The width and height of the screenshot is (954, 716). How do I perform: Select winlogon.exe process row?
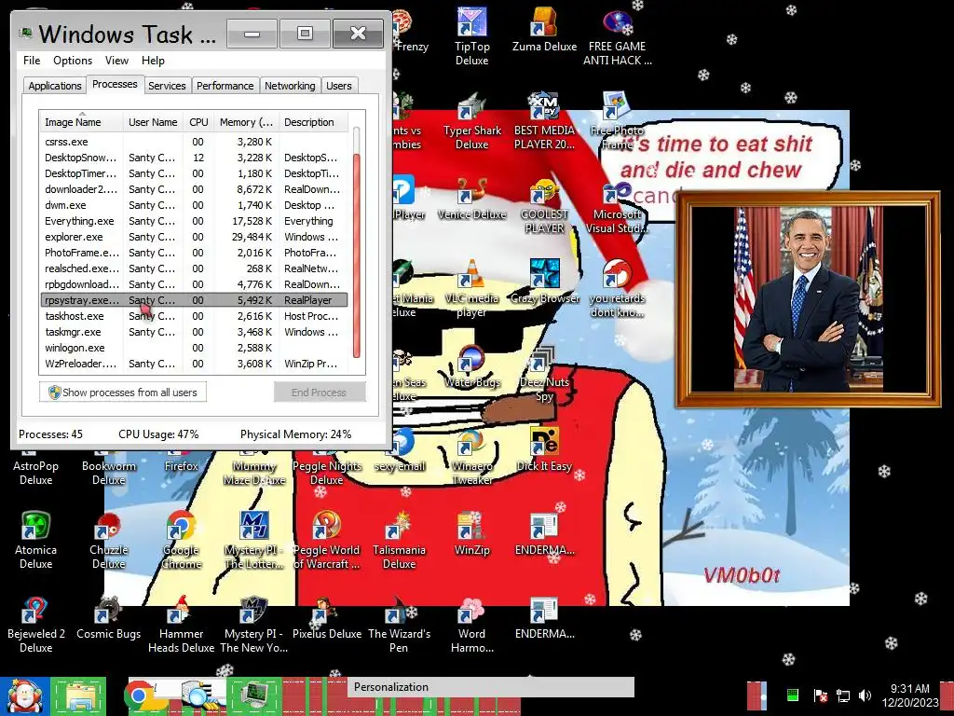pyautogui.click(x=194, y=348)
